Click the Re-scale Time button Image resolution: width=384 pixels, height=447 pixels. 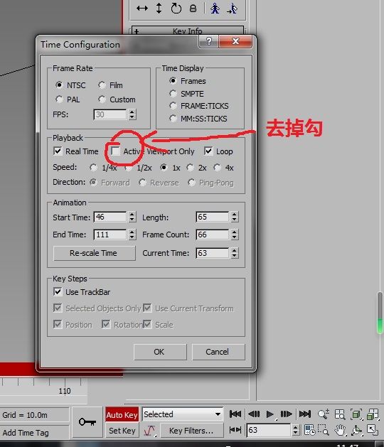[94, 253]
